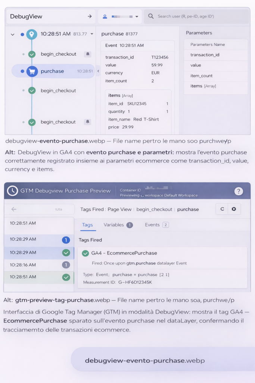The image size is (255, 383).
Task: Click currency value EUR
Action: [x=155, y=73]
